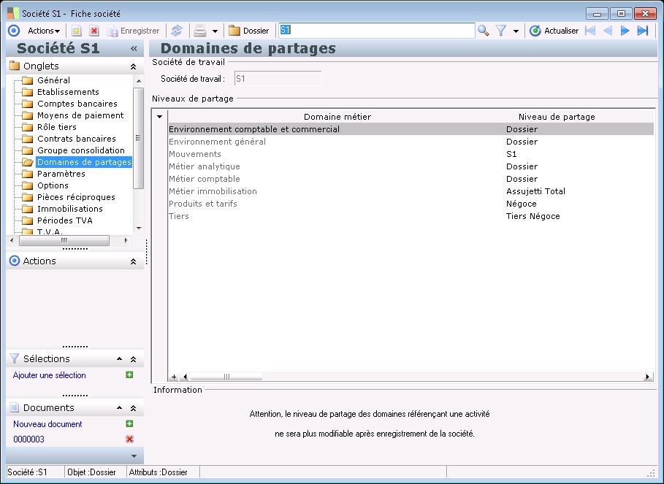Viewport: 664px width, 484px height.
Task: Click the Dossier toolbar button
Action: point(248,31)
